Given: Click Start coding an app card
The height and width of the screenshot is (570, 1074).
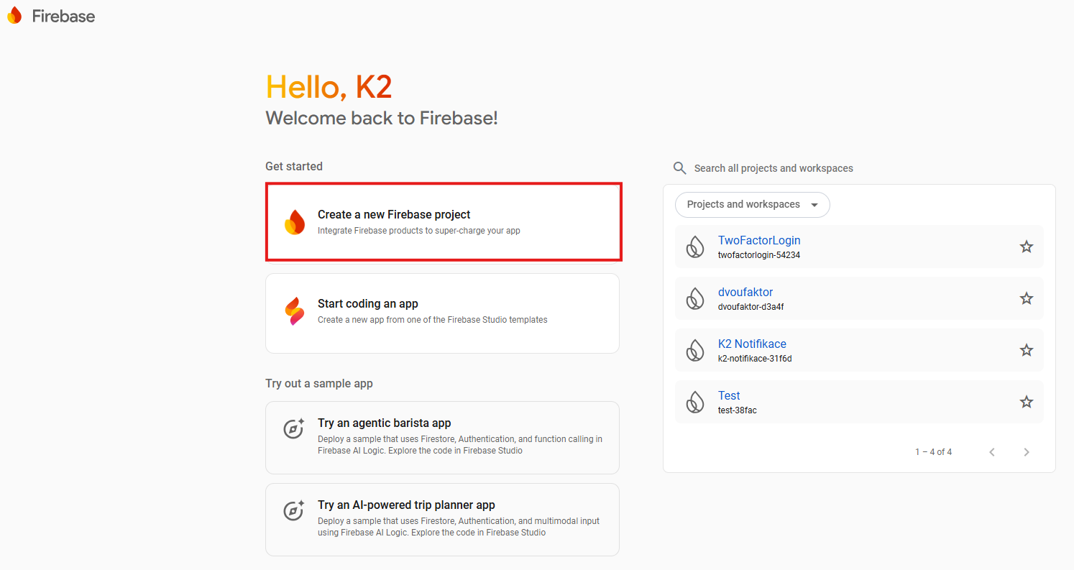Looking at the screenshot, I should pos(442,313).
